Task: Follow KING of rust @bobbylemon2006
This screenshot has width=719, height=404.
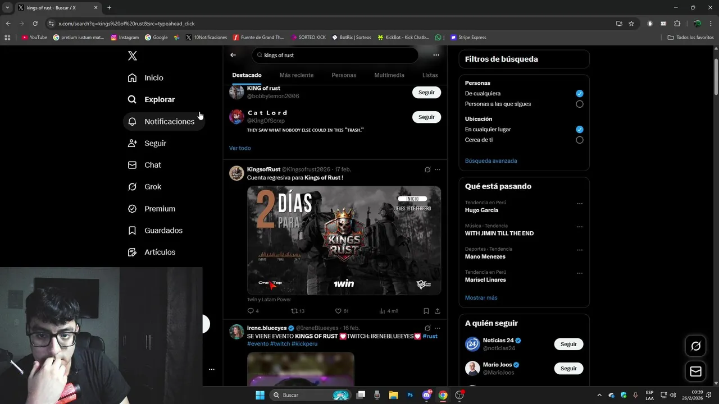Action: tap(426, 93)
